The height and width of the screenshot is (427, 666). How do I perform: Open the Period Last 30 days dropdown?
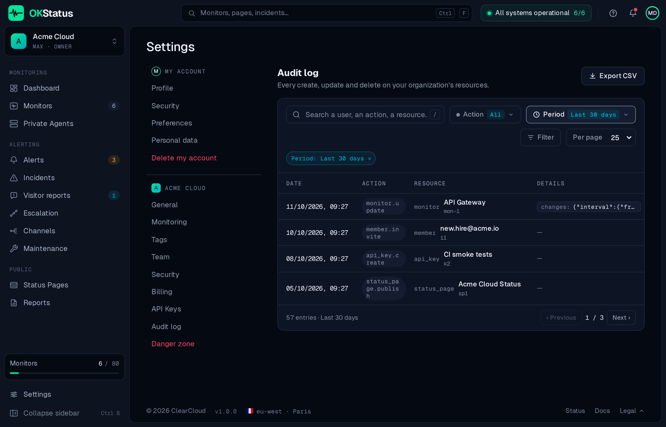click(x=580, y=115)
